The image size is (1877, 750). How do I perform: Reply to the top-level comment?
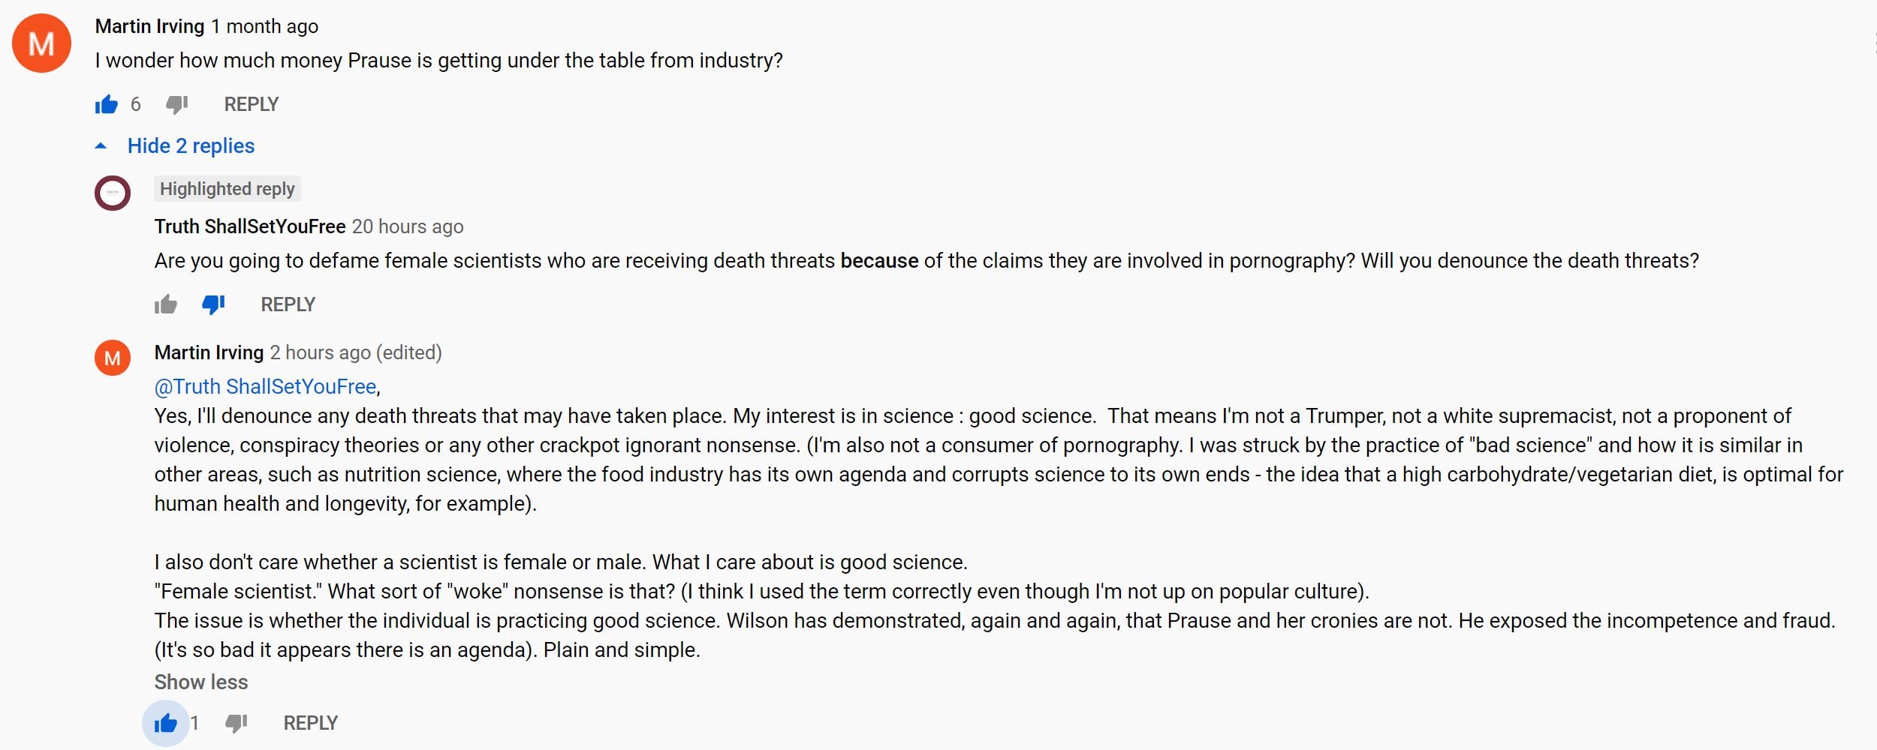click(251, 104)
